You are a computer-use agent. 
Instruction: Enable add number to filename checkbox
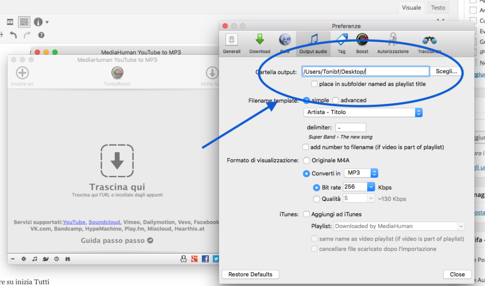[x=305, y=147]
